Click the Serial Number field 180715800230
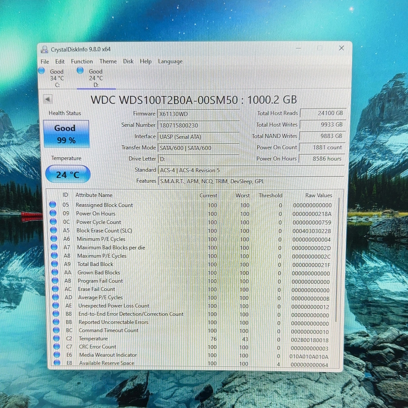The height and width of the screenshot is (408, 408). click(199, 125)
